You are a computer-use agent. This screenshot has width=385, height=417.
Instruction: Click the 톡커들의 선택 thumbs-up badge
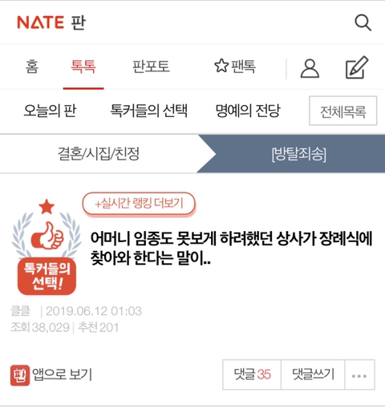coord(47,247)
